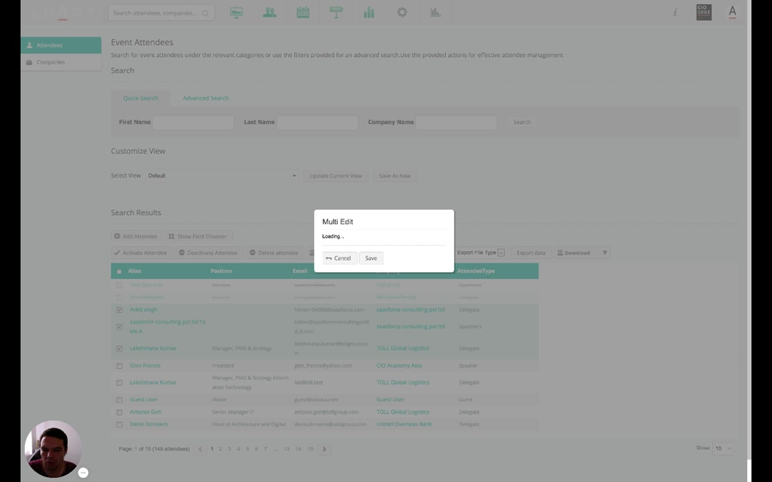Open CIO Academy Asia company link
772x482 pixels.
399,366
